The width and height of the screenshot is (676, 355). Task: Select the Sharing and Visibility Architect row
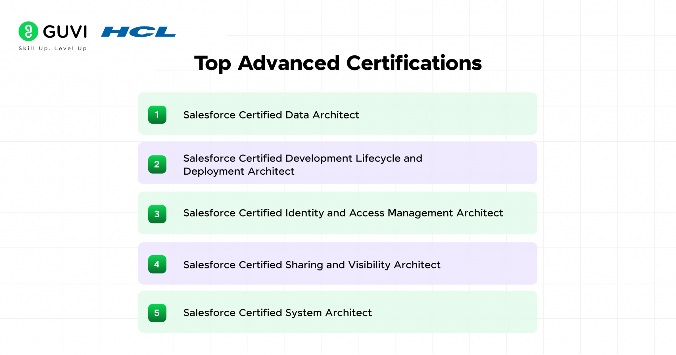[x=312, y=265]
